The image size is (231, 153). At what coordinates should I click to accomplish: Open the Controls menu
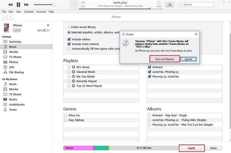[29, 12]
